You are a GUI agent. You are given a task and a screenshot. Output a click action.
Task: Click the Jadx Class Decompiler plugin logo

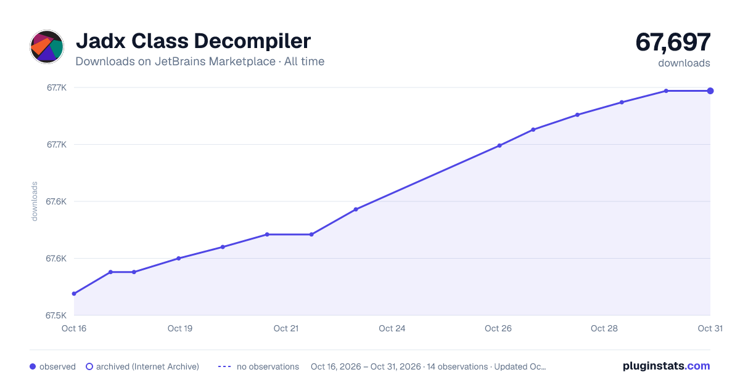click(x=47, y=47)
